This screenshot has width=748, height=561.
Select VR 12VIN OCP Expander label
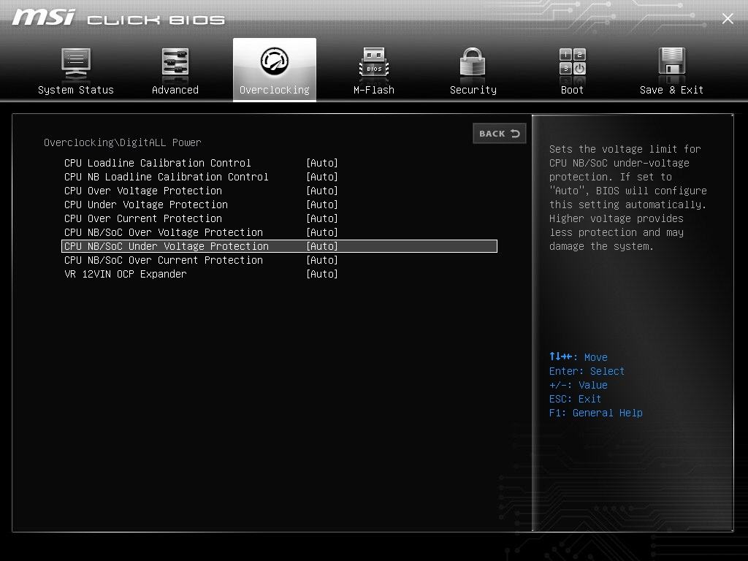pyautogui.click(x=126, y=274)
